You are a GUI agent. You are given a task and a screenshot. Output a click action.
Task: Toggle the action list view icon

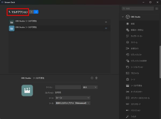(157, 9)
